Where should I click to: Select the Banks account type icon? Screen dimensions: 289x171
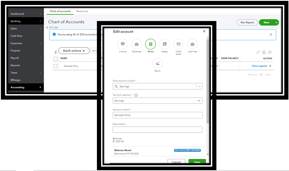151,44
